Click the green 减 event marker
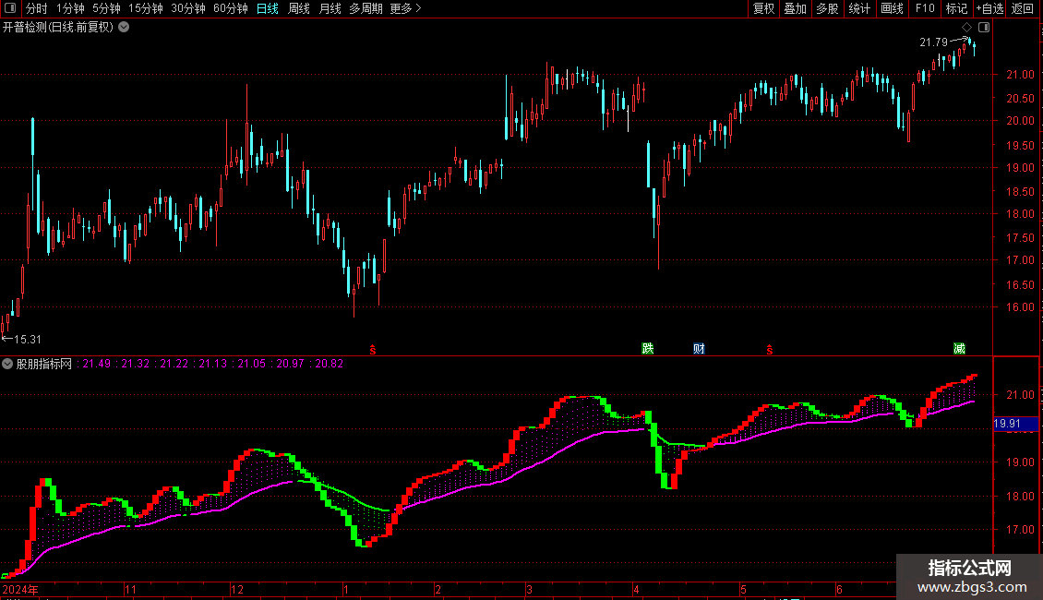1043x600 pixels. (959, 349)
